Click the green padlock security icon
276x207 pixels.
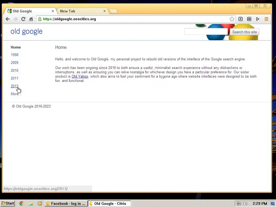tap(40, 19)
